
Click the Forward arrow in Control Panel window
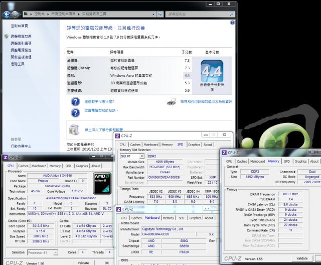point(15,14)
